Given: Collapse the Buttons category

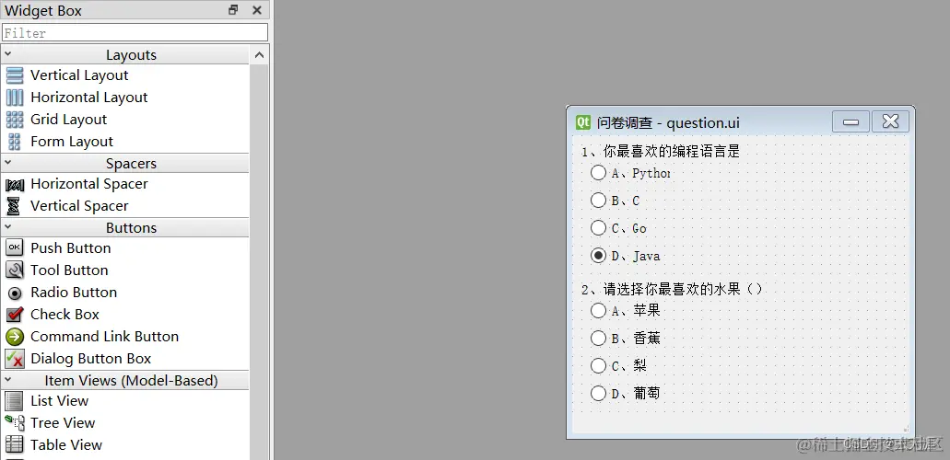Looking at the screenshot, I should coord(8,227).
